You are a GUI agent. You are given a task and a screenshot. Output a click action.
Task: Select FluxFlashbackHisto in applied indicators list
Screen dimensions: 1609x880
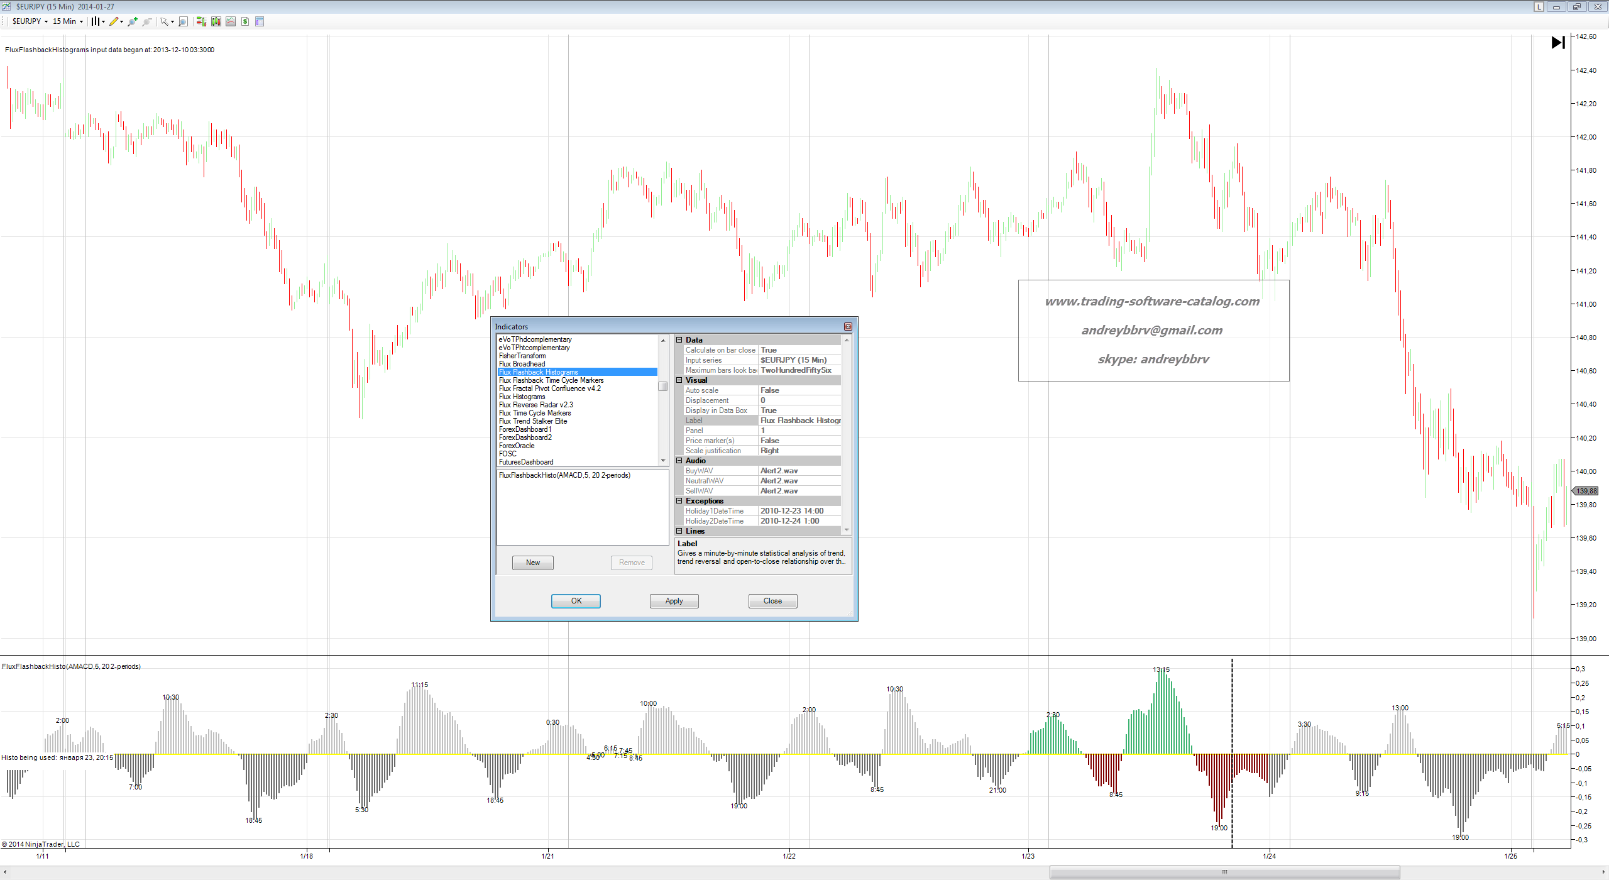coord(564,475)
